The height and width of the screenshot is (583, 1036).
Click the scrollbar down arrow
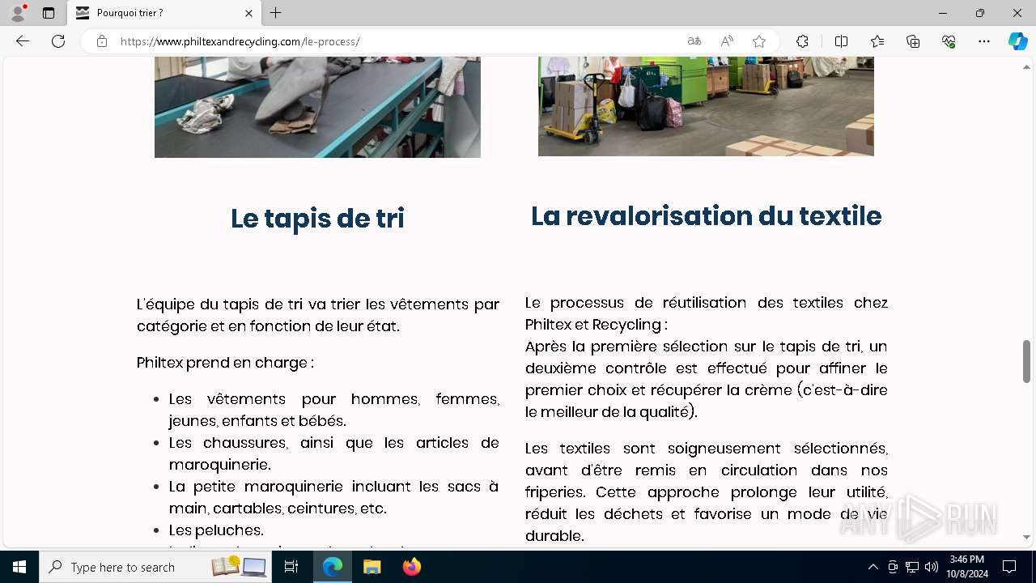(x=1027, y=537)
